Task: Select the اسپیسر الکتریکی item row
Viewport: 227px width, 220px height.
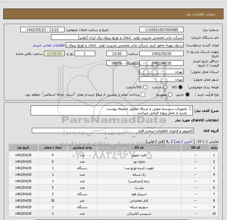Action: pyautogui.click(x=113, y=214)
